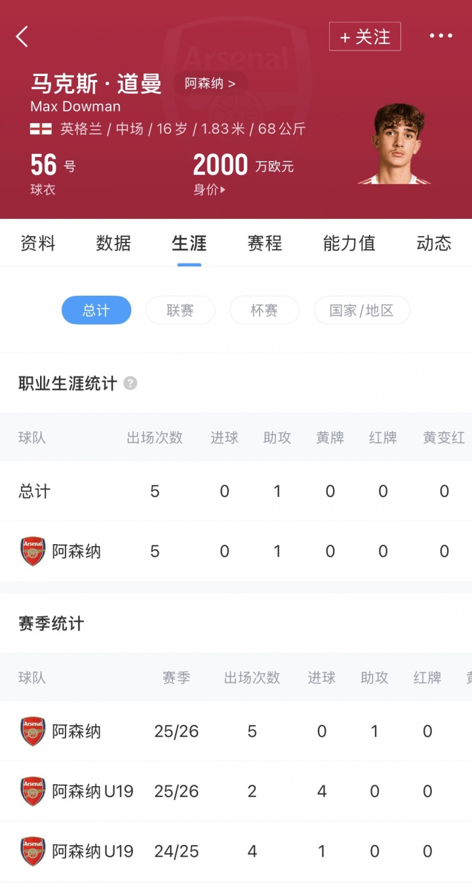The height and width of the screenshot is (883, 472).
Task: Select the 联赛 filter pill
Action: pyautogui.click(x=180, y=310)
